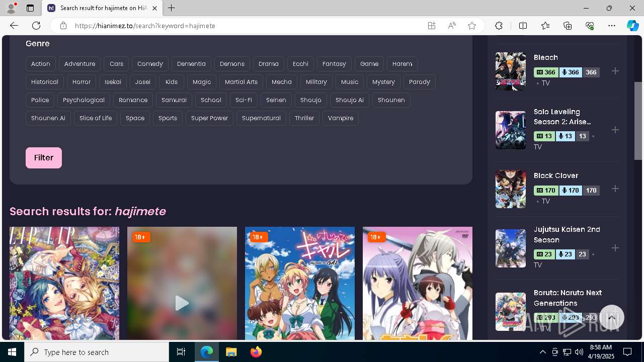Toggle the Supernatural genre filter
Screen dimensions: 644x362
pos(261,118)
